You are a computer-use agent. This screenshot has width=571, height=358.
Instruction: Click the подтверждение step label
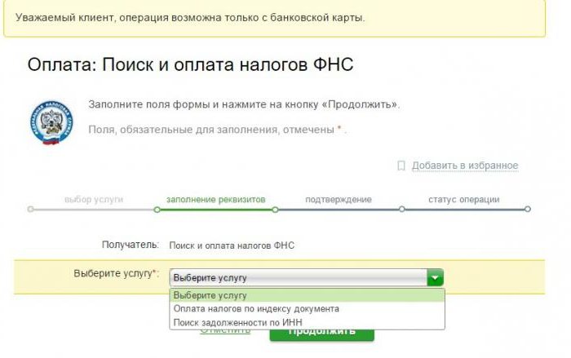(339, 199)
